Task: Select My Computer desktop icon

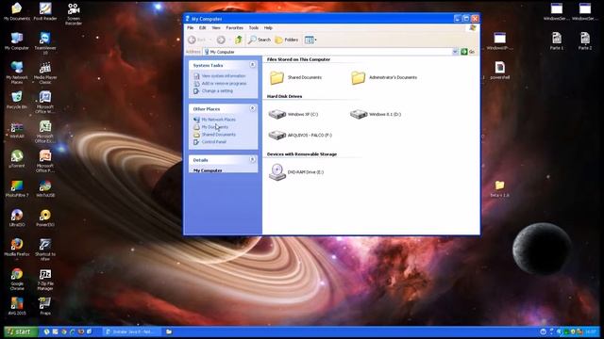Action: click(x=17, y=41)
